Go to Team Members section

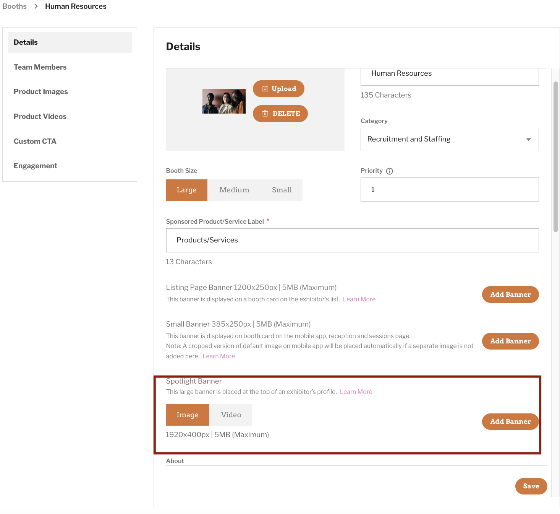click(40, 67)
